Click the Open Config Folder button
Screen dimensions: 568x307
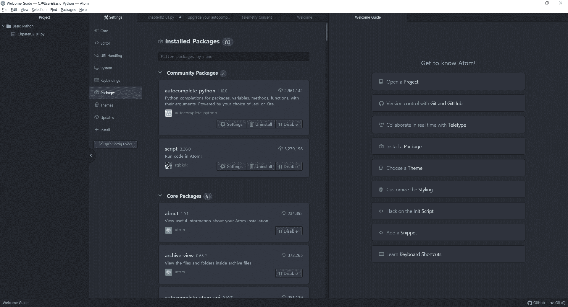coord(115,144)
